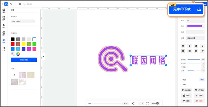Toggle italic text formatting

click(x=190, y=46)
